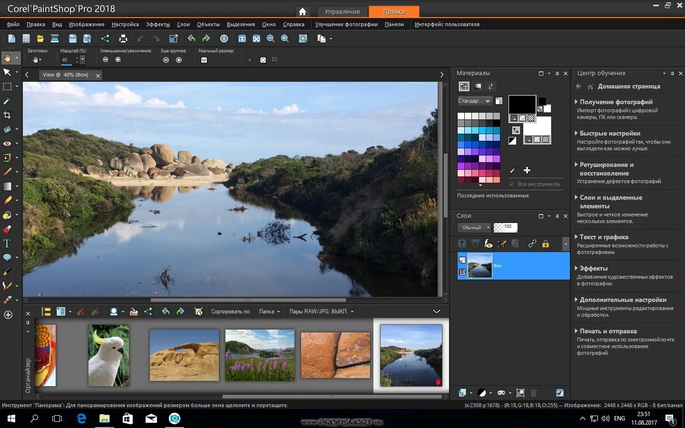Click the Resize image icon
The height and width of the screenshot is (428, 685).
(x=173, y=39)
